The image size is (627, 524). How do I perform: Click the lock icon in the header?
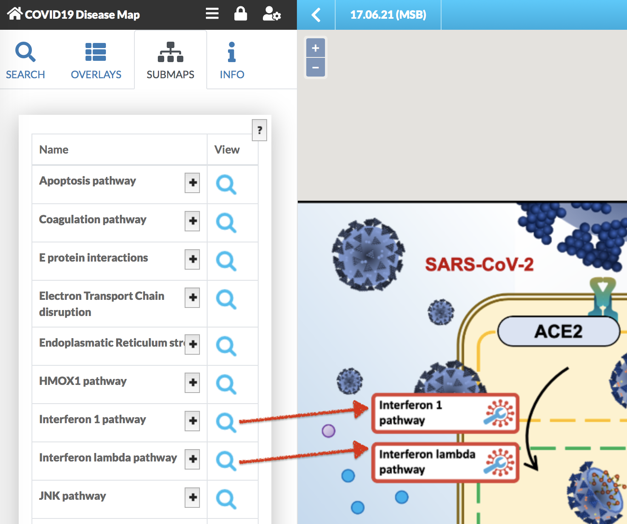coord(240,14)
